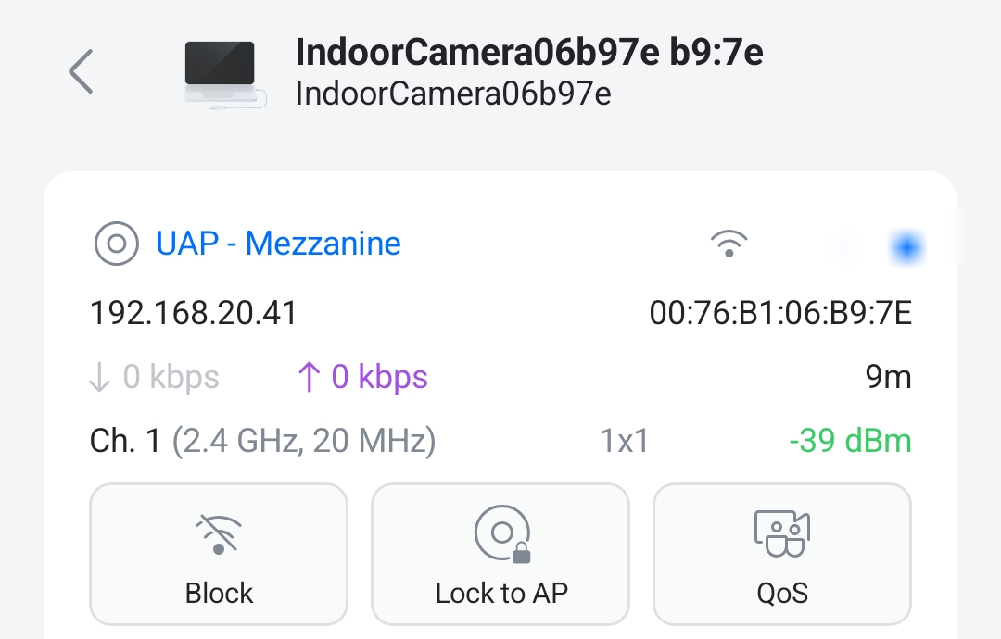
Task: Tap the device name IndoorCamera06b97e b9:7e
Action: click(x=528, y=53)
